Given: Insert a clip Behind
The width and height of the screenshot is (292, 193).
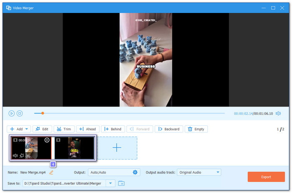Looking at the screenshot, I should 113,129.
